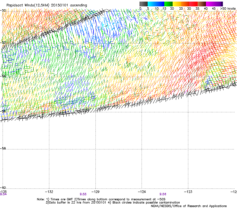
Task: Pick the orange segment of the color bar
Action: [x=185, y=4]
